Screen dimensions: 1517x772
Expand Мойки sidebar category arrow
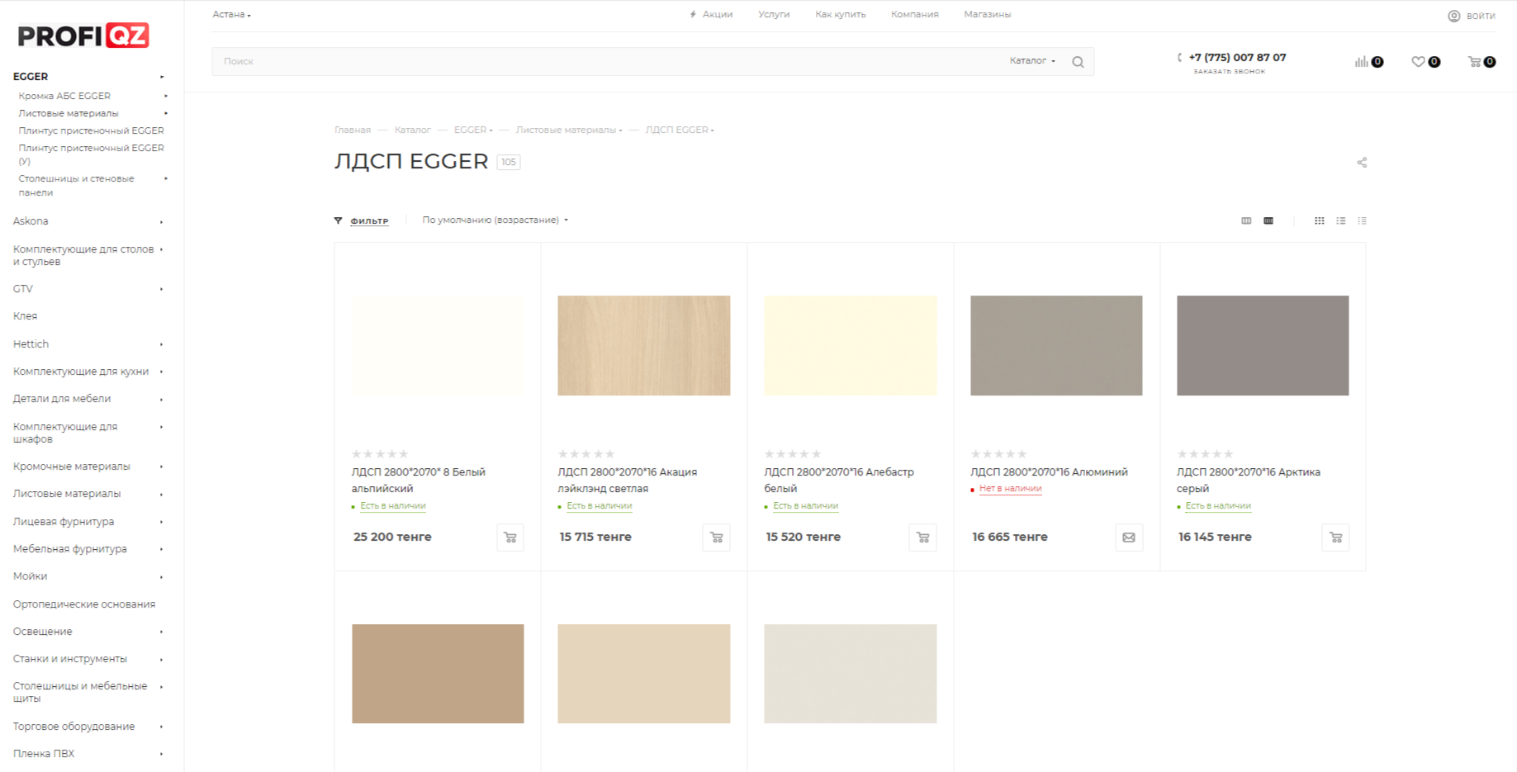pyautogui.click(x=161, y=577)
